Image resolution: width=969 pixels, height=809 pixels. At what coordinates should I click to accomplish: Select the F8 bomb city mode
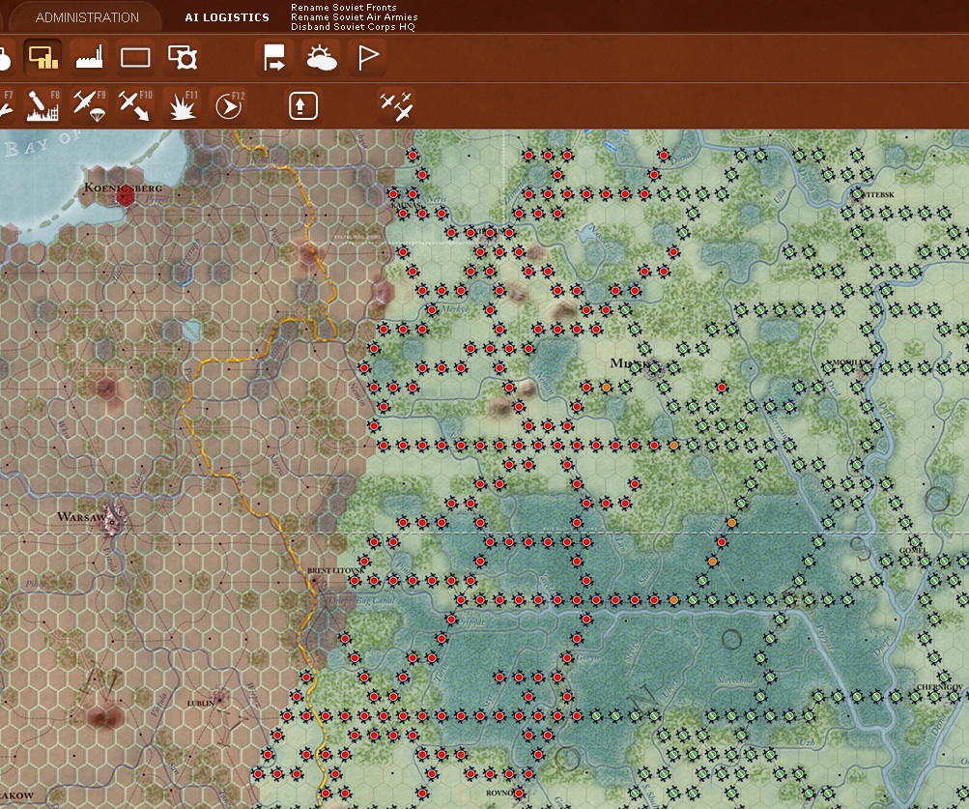(x=43, y=105)
